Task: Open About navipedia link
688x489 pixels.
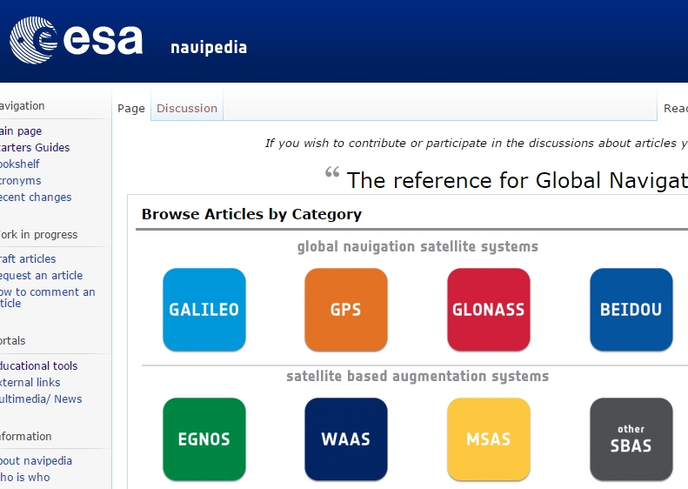Action: tap(36, 460)
